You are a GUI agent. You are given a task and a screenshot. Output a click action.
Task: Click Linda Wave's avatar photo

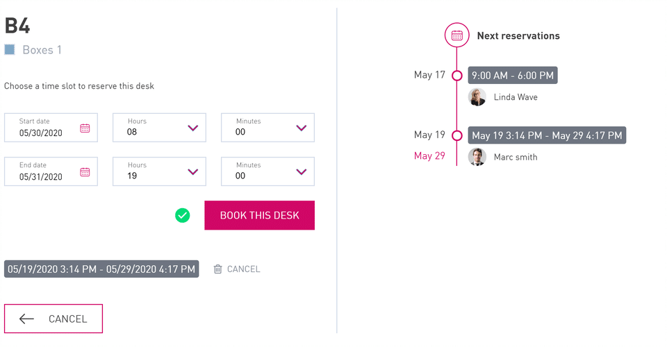[x=477, y=97]
